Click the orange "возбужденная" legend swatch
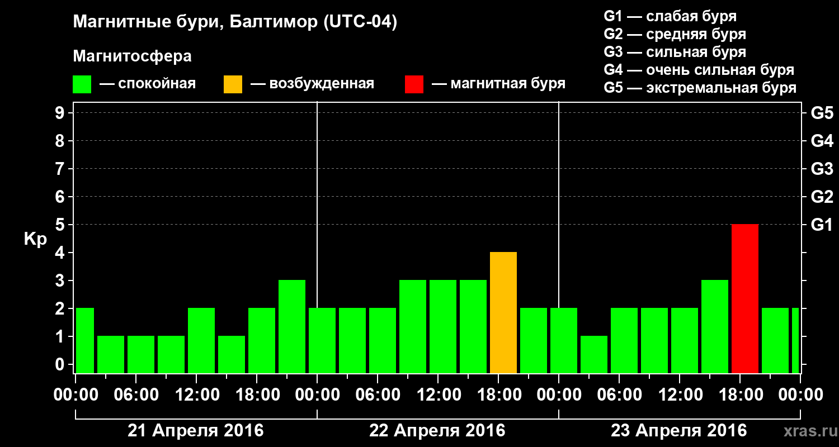The width and height of the screenshot is (839, 447). (233, 84)
